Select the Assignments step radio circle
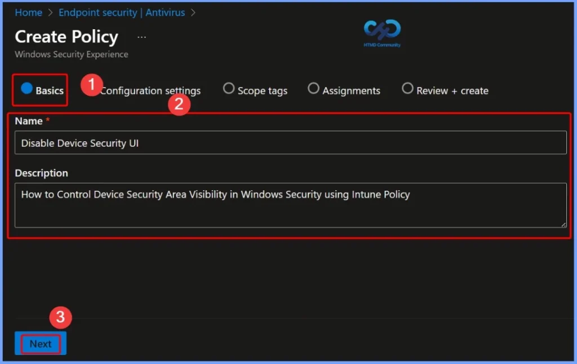This screenshot has width=577, height=364. coord(313,88)
